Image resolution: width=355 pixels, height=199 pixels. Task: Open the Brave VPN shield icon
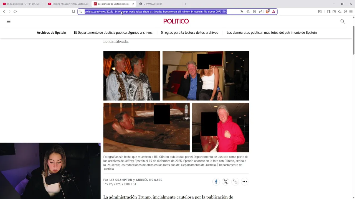click(x=345, y=12)
